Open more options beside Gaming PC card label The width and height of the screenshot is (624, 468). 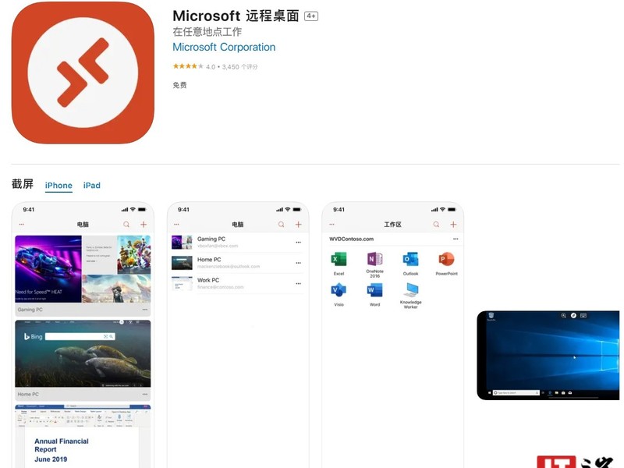click(144, 310)
